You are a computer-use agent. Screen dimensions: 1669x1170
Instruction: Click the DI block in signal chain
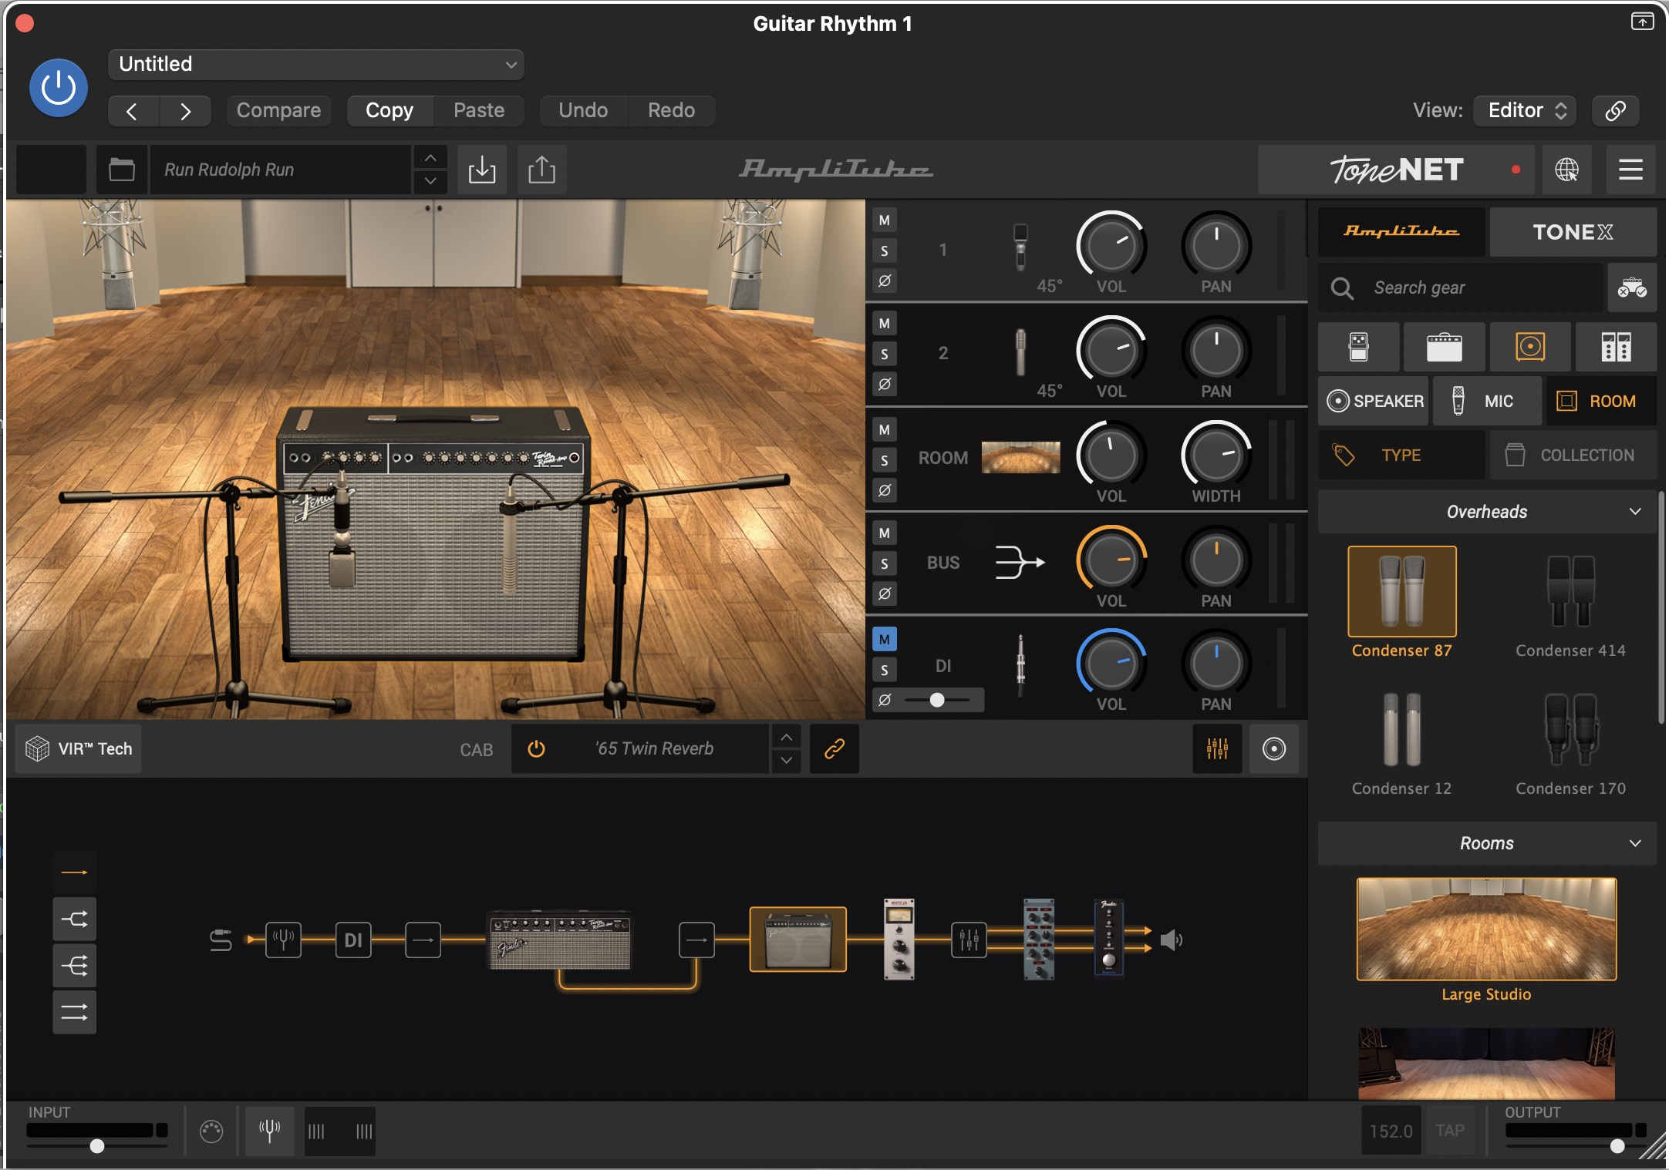353,940
